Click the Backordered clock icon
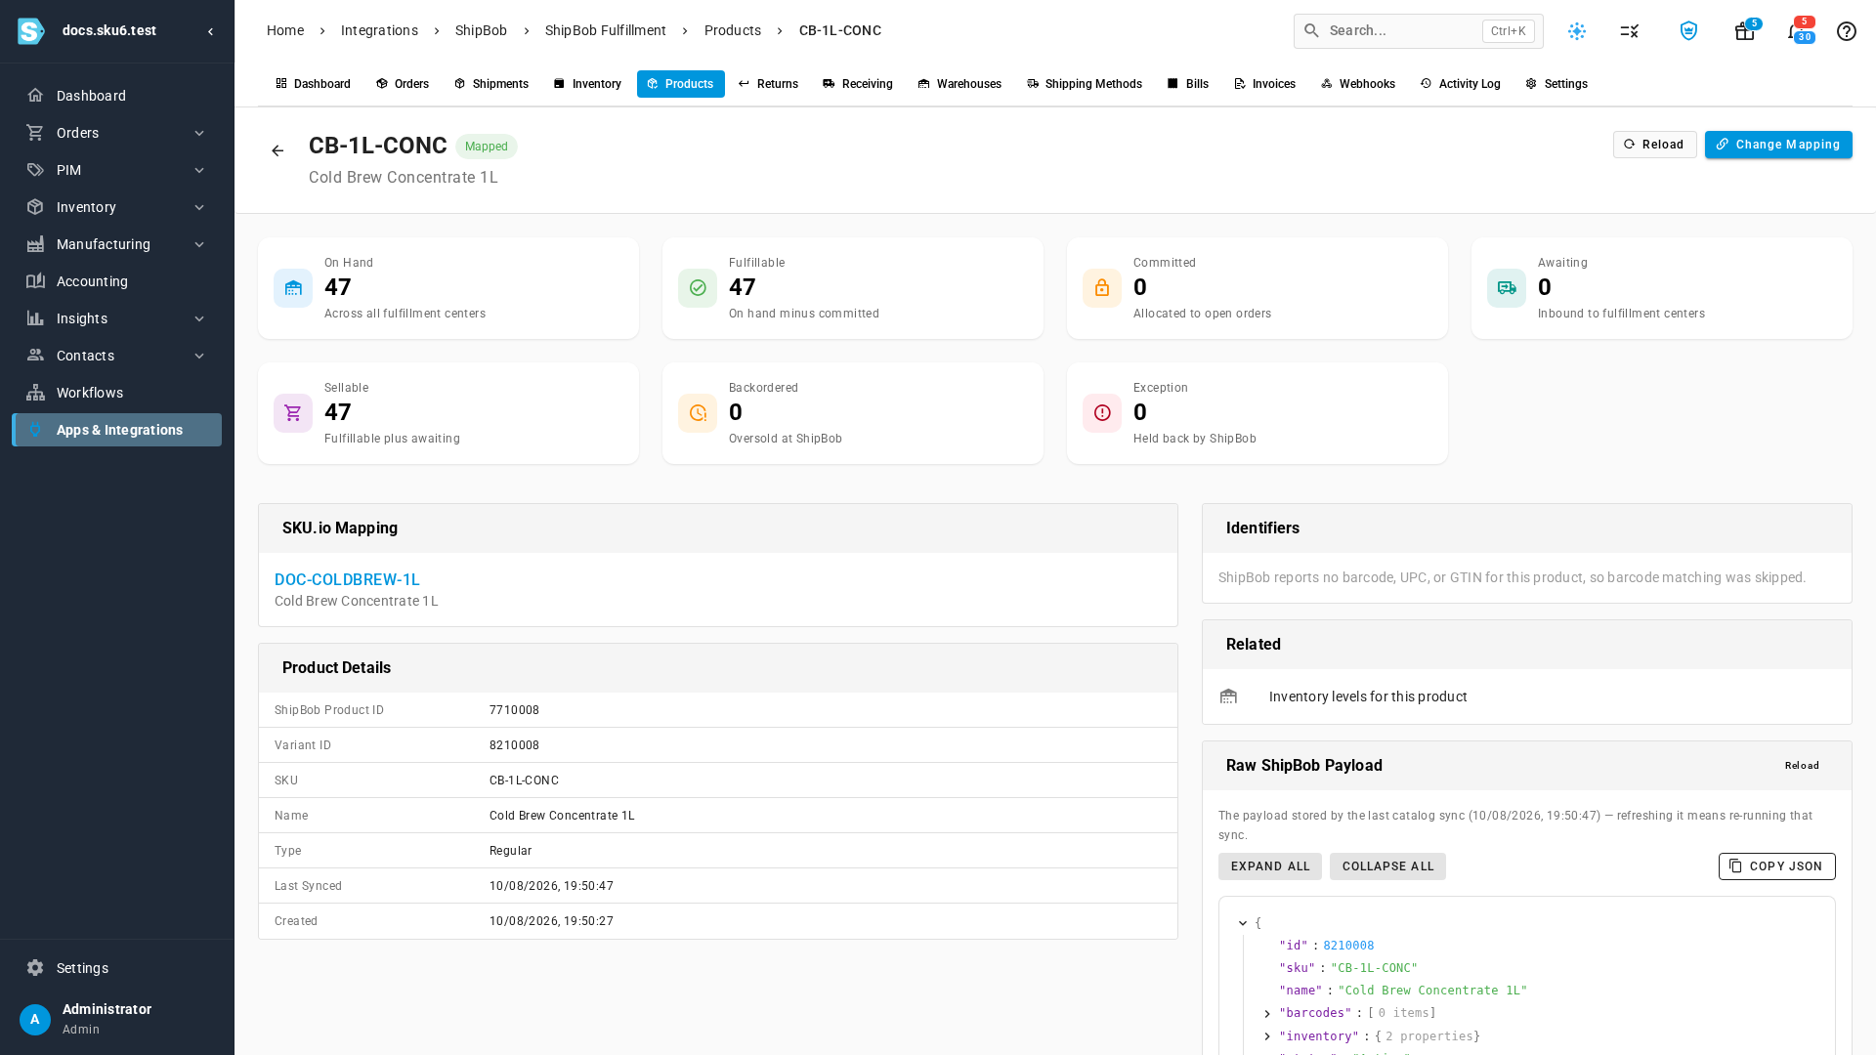 [x=698, y=413]
